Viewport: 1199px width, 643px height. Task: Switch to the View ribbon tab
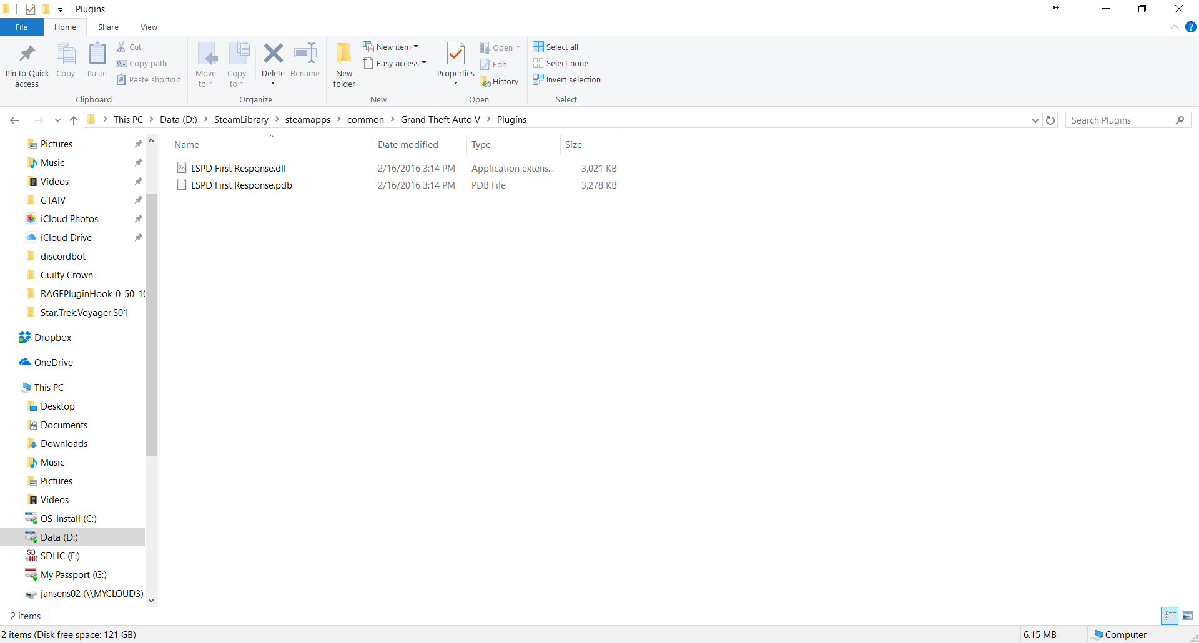click(149, 27)
